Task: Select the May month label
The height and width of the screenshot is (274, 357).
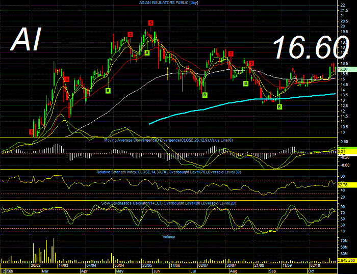Action: click(x=120, y=271)
